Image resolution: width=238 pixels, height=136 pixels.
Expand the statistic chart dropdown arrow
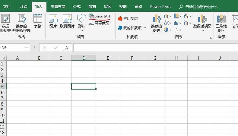pos(180,23)
